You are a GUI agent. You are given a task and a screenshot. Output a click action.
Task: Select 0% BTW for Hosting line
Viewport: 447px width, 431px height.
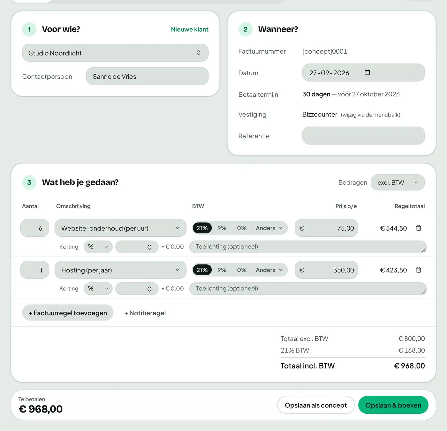(242, 270)
